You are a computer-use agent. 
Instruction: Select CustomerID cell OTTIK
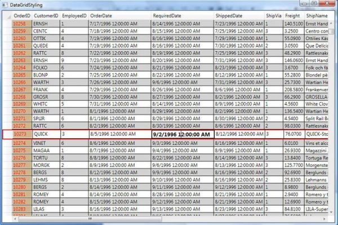pyautogui.click(x=46, y=38)
